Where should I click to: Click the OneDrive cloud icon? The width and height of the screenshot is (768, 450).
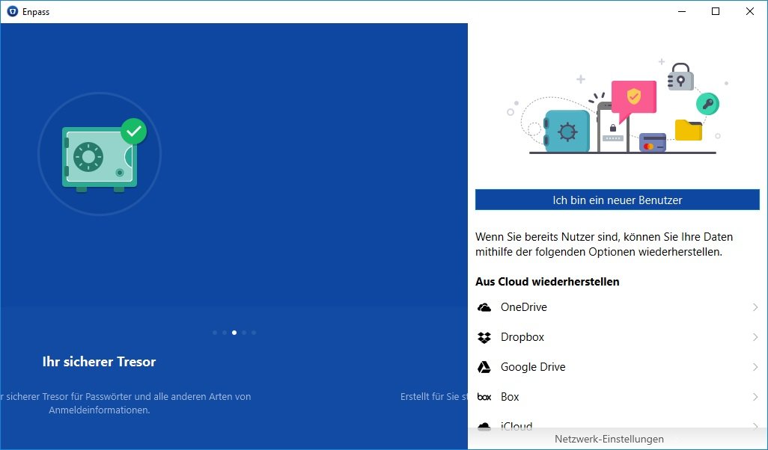484,307
